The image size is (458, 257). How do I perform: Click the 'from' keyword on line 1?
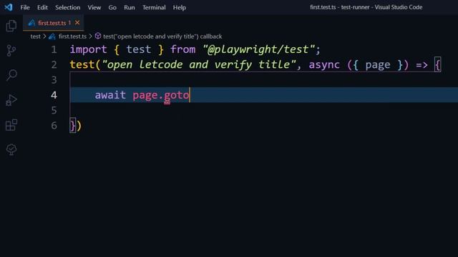183,49
